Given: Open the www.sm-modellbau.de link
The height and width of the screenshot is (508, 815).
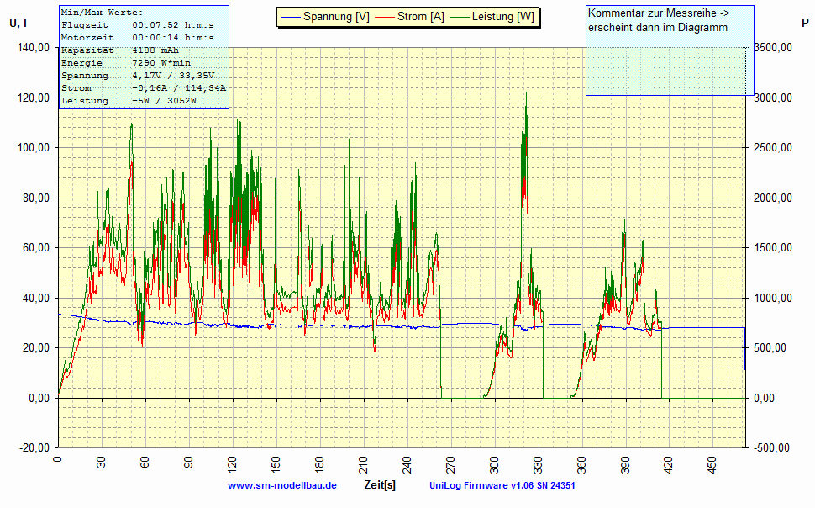Looking at the screenshot, I should click(x=282, y=485).
